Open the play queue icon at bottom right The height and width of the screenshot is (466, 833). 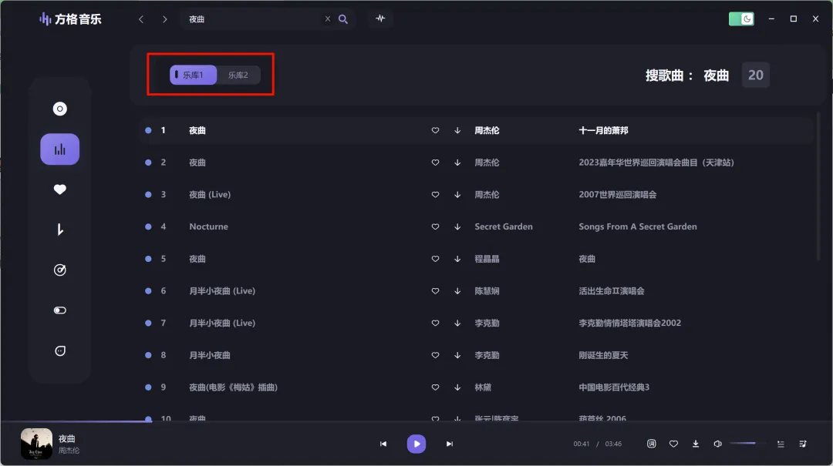(802, 444)
